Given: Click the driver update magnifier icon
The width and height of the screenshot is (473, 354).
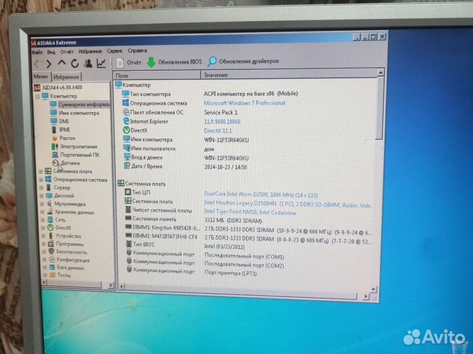Looking at the screenshot, I should click(x=212, y=62).
